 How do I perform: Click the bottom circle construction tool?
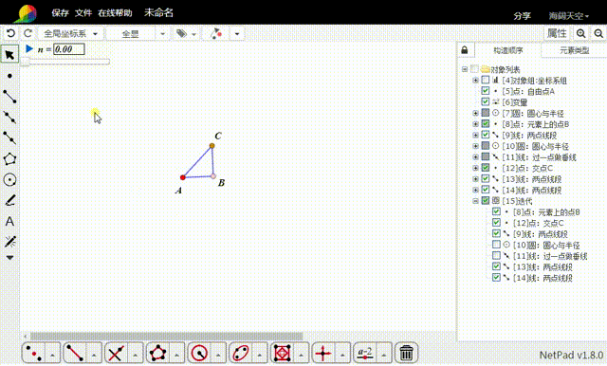199,353
